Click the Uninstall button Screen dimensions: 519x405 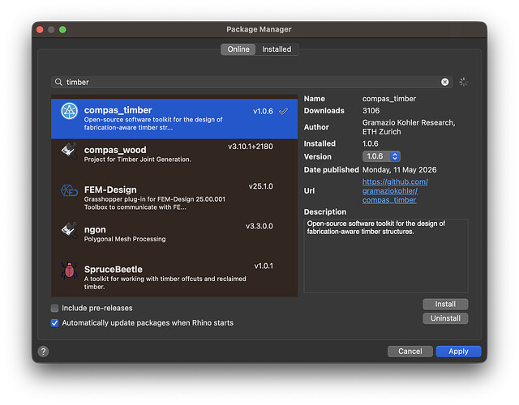(445, 318)
